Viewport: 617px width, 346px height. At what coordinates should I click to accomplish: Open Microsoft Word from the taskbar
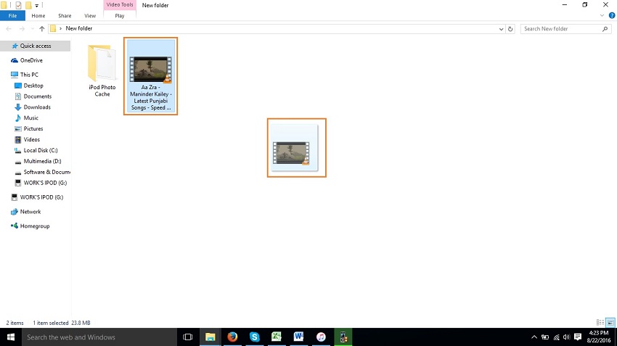point(298,337)
